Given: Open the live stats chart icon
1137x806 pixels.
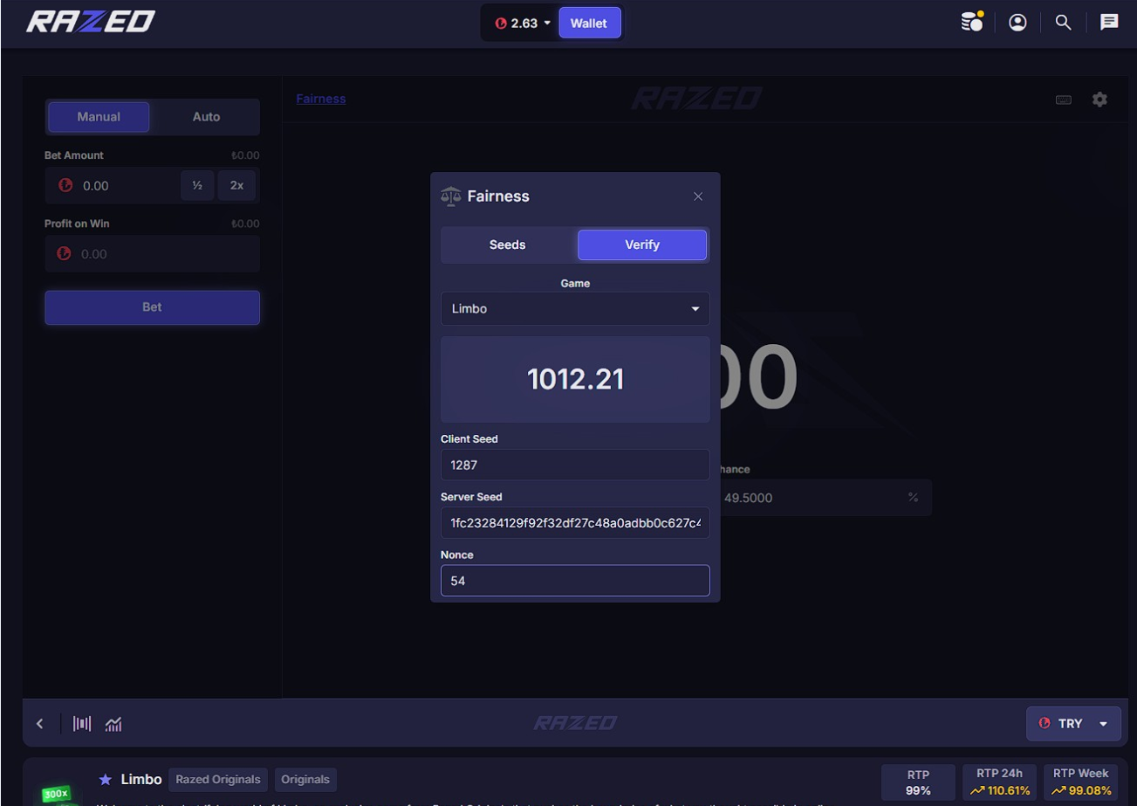Looking at the screenshot, I should [113, 724].
